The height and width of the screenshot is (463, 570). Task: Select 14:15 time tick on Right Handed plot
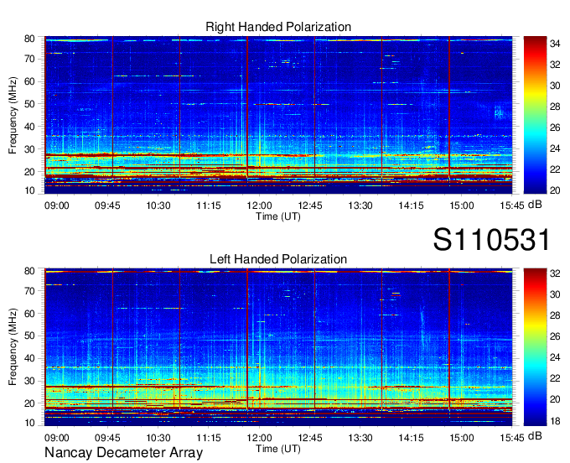pyautogui.click(x=411, y=205)
